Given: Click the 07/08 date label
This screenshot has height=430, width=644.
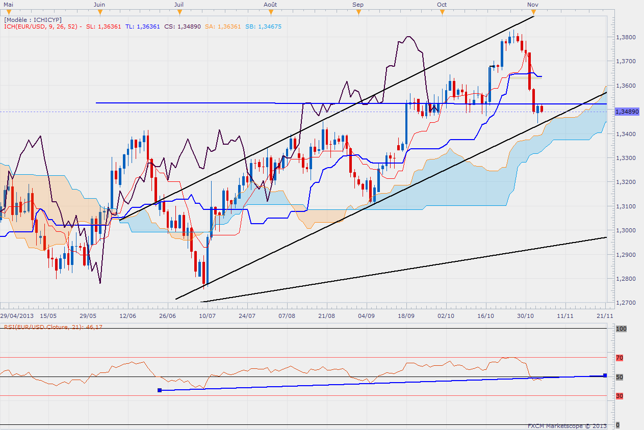Looking at the screenshot, I should 287,316.
